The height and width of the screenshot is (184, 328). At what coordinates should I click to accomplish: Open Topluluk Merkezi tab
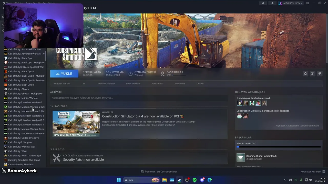tap(106, 84)
